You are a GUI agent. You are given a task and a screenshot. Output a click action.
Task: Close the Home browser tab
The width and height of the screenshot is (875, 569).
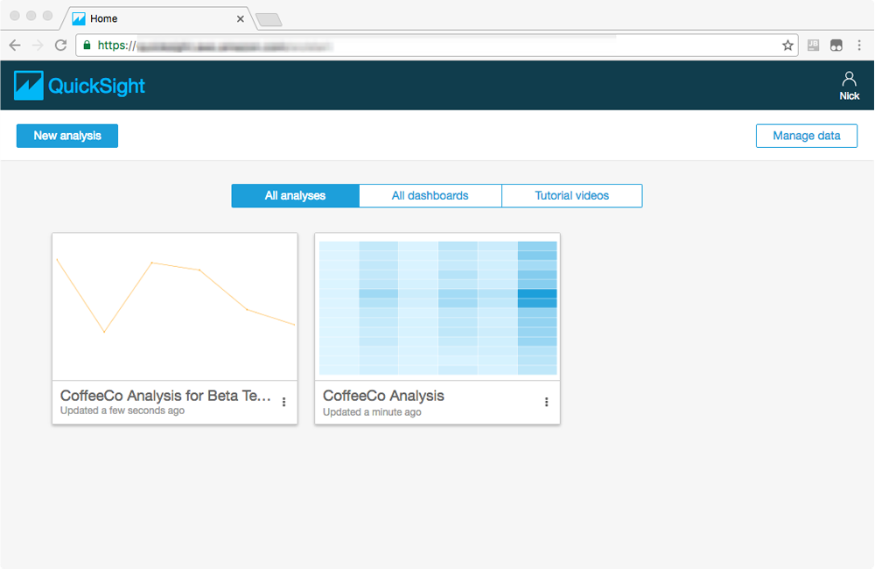pyautogui.click(x=240, y=18)
